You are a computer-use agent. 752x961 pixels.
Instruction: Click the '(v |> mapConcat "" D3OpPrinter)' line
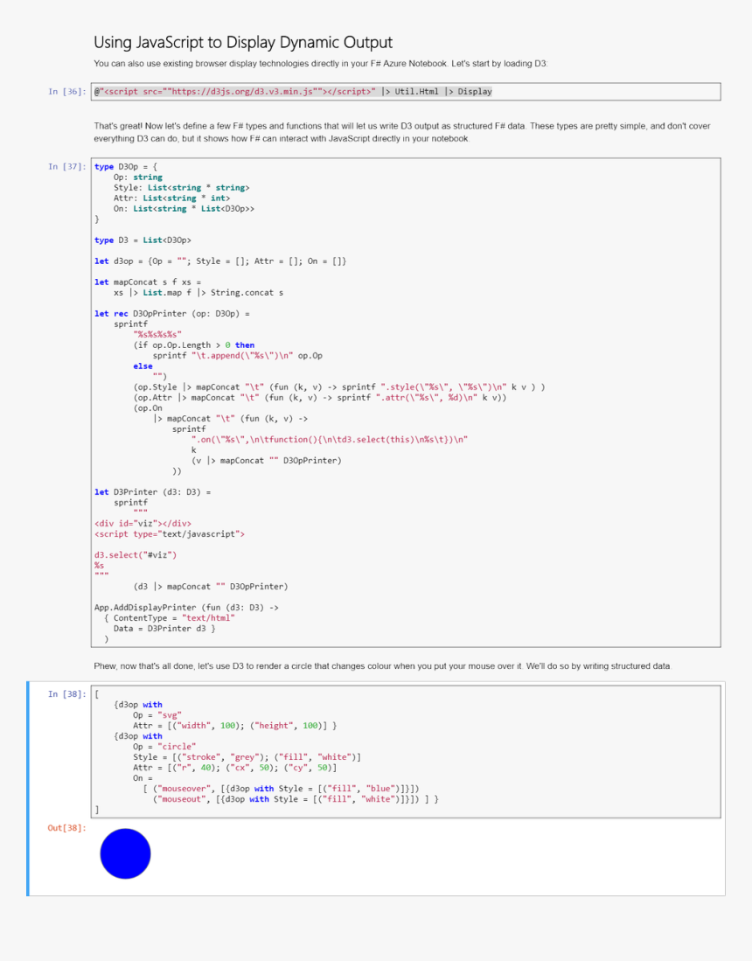(x=267, y=460)
